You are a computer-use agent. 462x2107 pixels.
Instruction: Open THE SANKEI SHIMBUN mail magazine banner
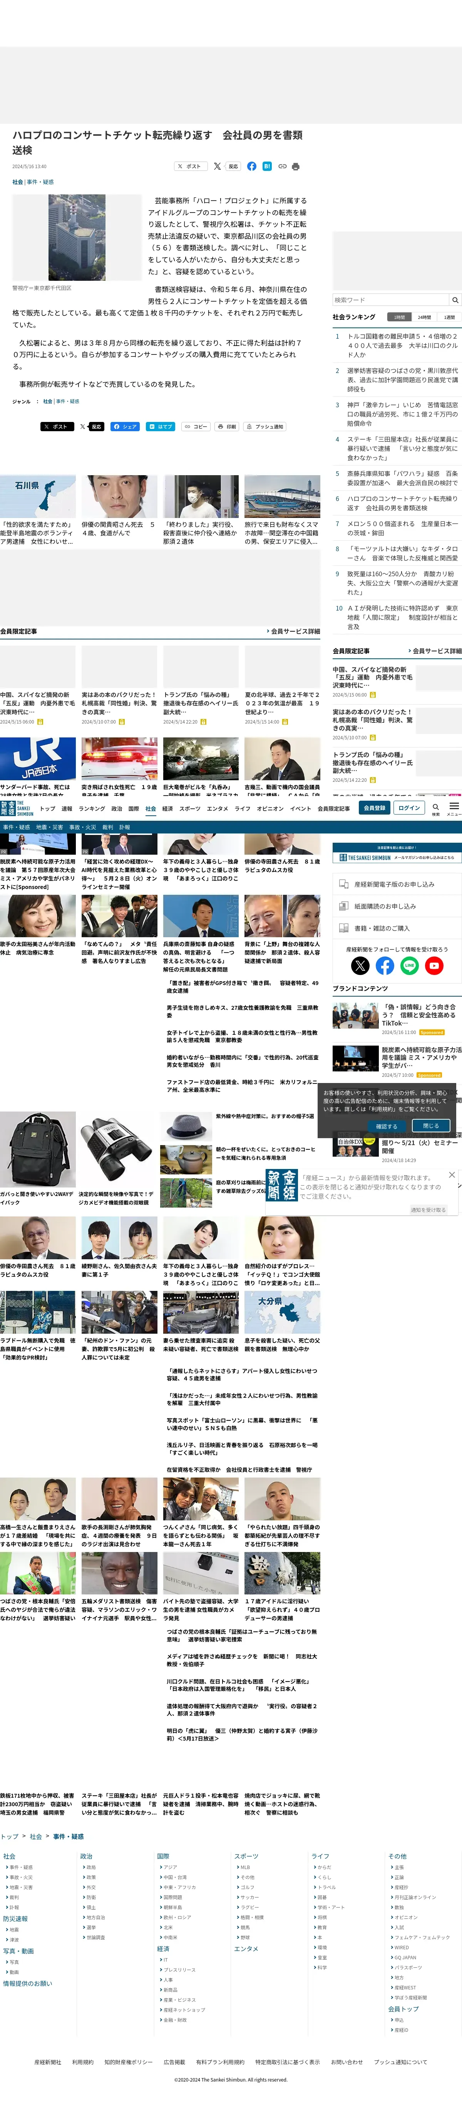(398, 853)
